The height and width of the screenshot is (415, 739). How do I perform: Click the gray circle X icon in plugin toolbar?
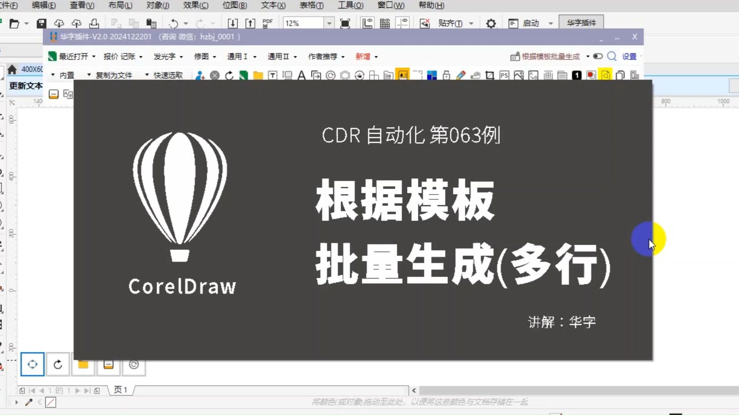pyautogui.click(x=215, y=75)
